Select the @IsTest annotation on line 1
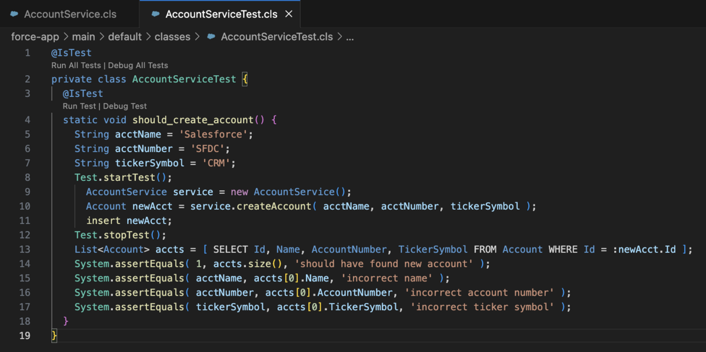706x352 pixels. 71,52
